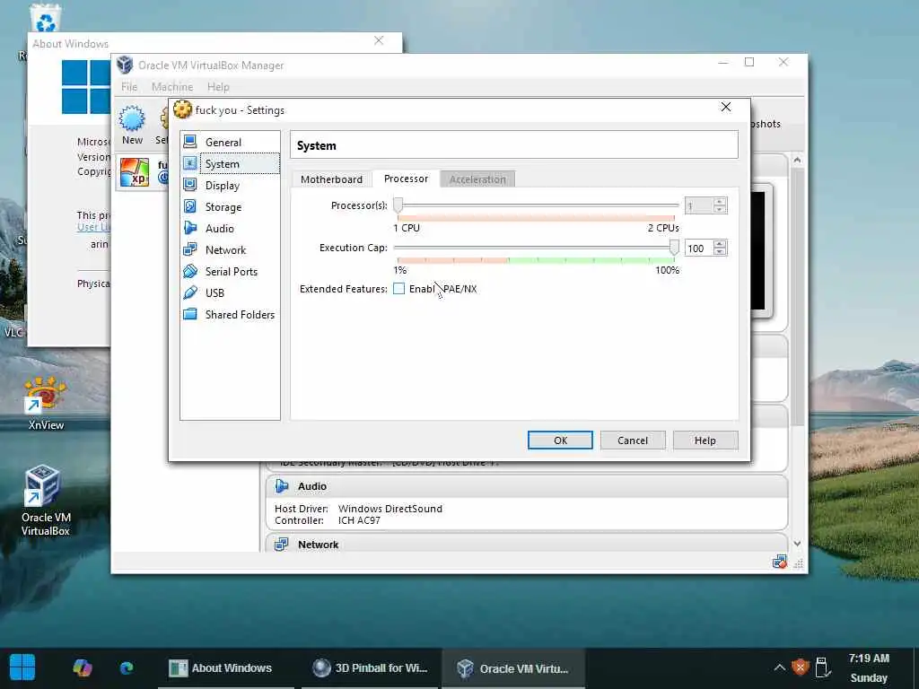Click the Display screen icon

[190, 185]
